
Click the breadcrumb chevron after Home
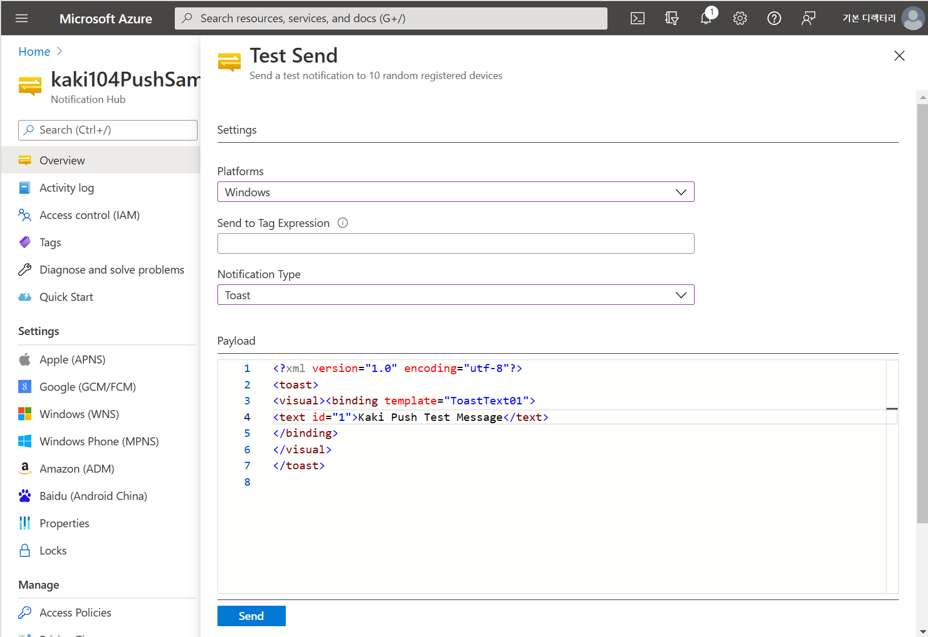click(59, 52)
